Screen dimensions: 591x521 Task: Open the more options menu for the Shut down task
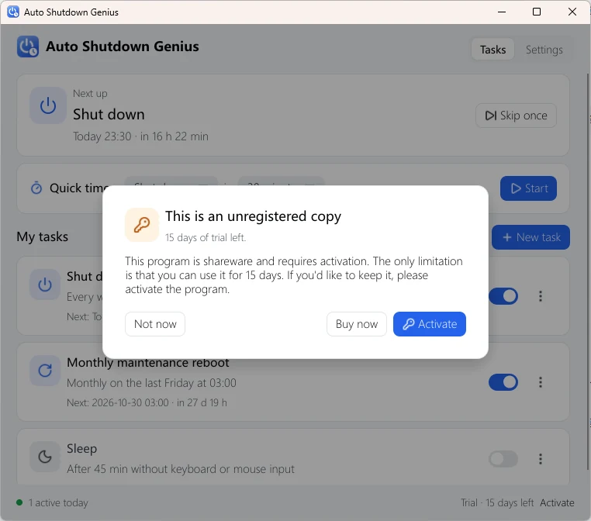click(541, 296)
